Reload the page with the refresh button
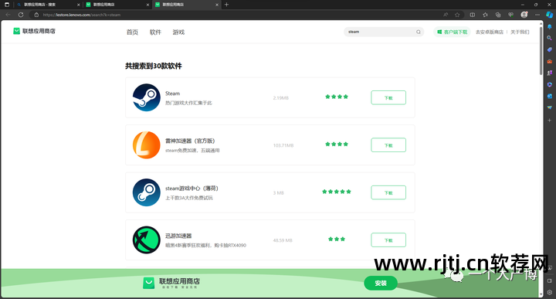 (21, 15)
